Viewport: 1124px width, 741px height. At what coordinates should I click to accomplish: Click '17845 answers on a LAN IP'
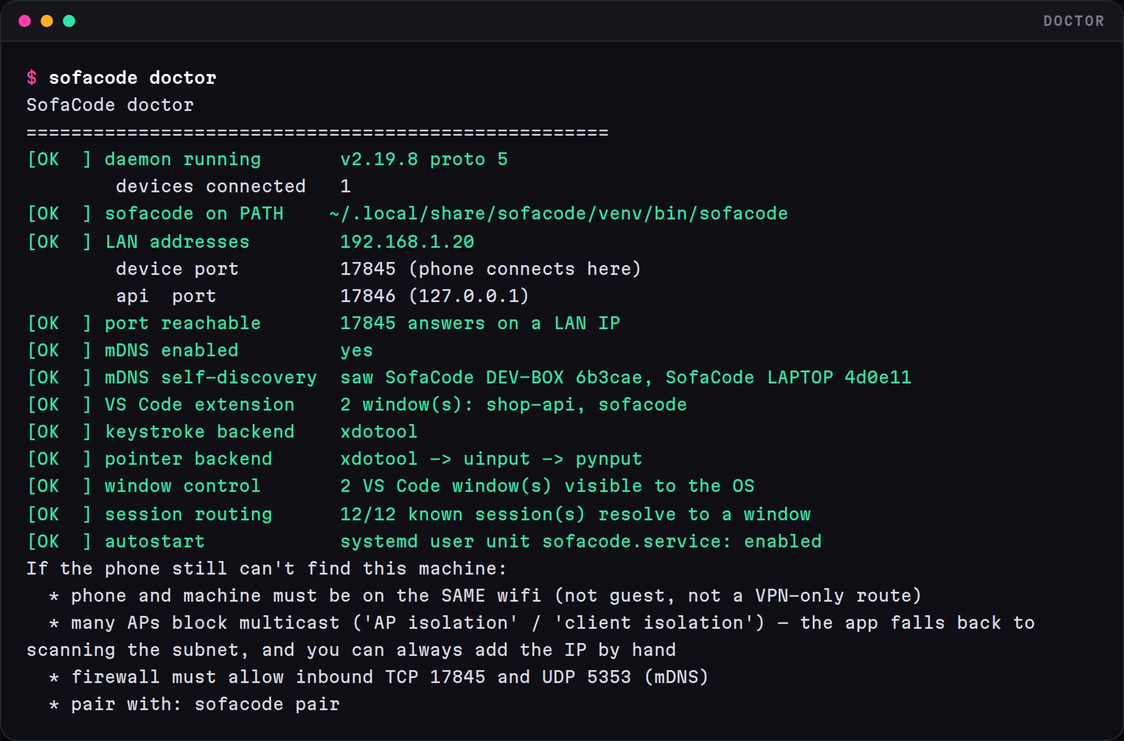coord(480,323)
